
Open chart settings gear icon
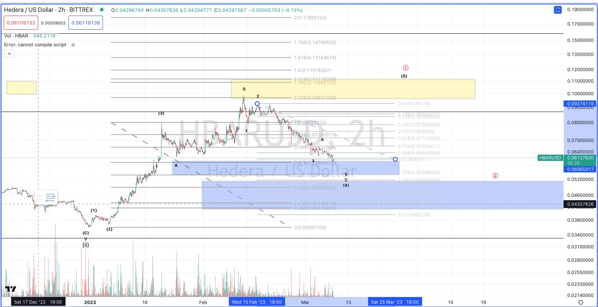coord(581,303)
